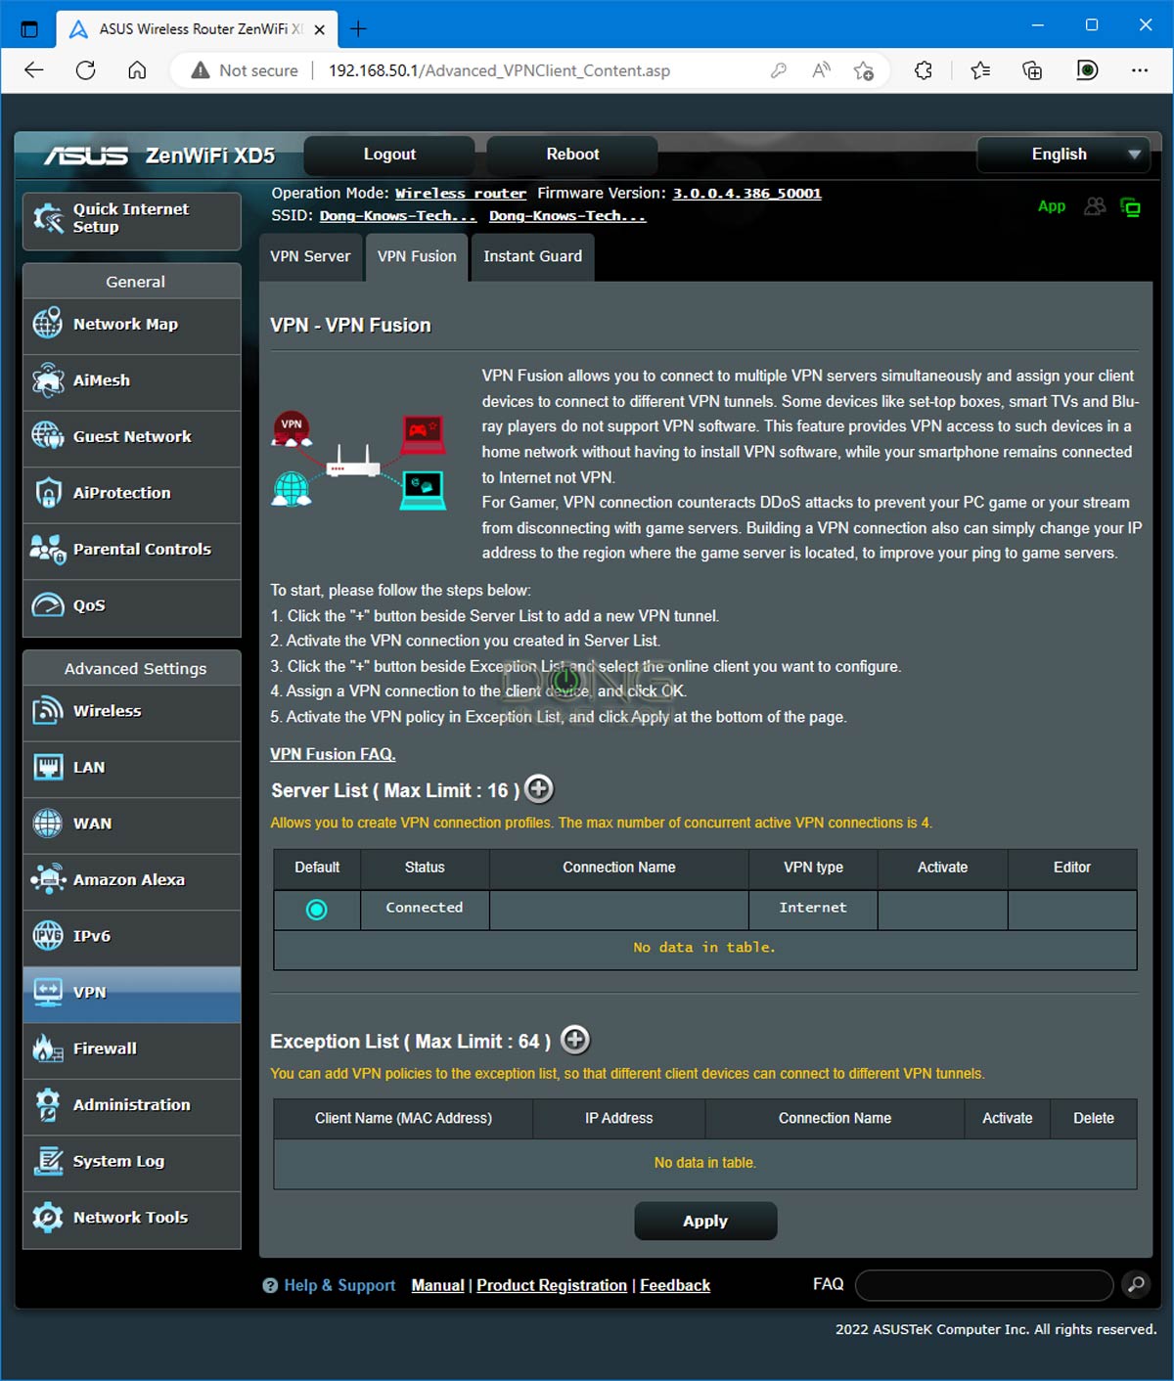Screen dimensions: 1174x1381
Task: Open the Manual link
Action: (437, 1285)
